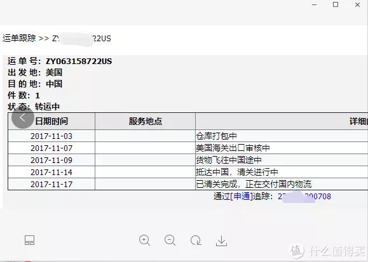Click the zoom out magnifier icon
The image size is (368, 262).
point(170,240)
